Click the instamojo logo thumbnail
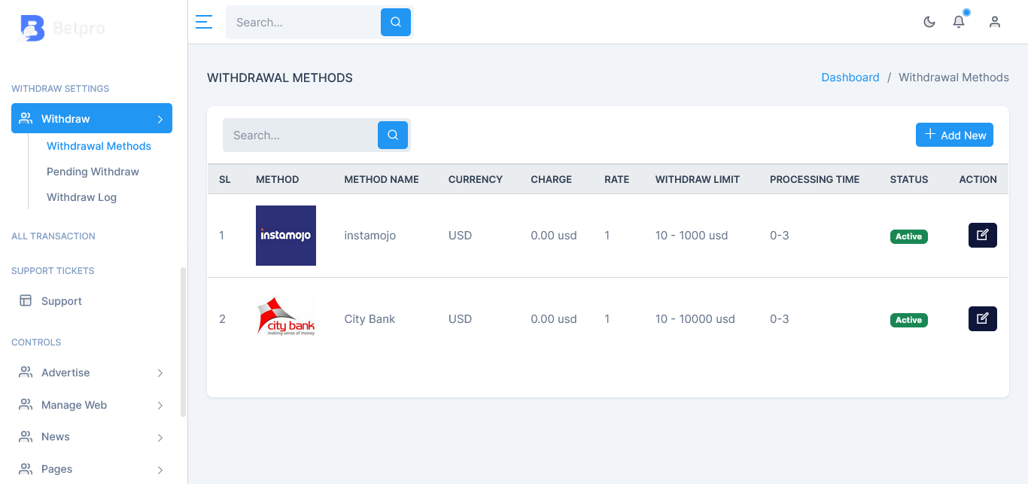The width and height of the screenshot is (1028, 484). (286, 236)
